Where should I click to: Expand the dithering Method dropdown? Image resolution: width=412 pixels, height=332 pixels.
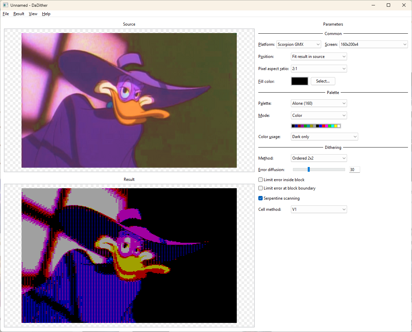(319, 158)
